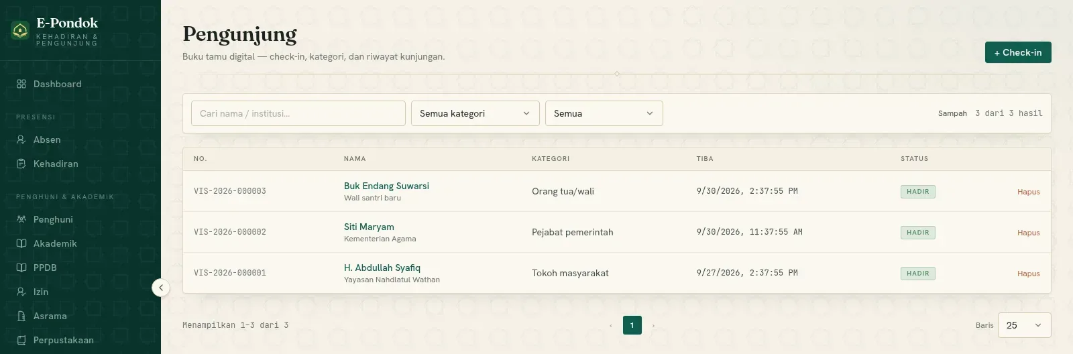This screenshot has height=354, width=1073.
Task: Click institution text Kementerian Agama
Action: click(380, 239)
